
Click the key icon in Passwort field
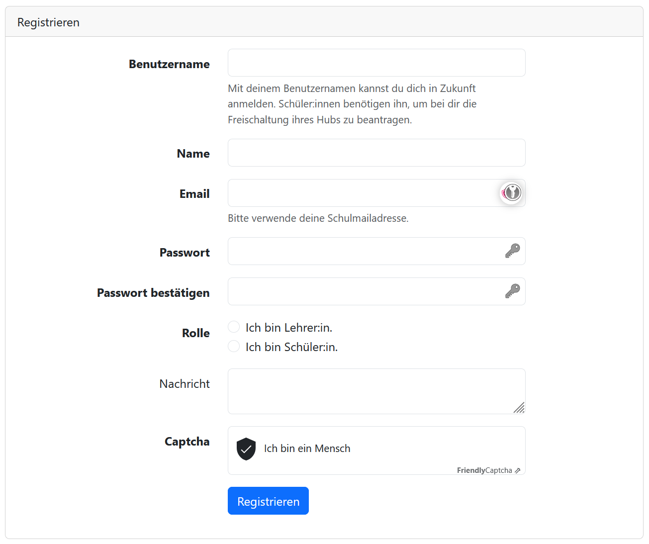[x=512, y=251]
